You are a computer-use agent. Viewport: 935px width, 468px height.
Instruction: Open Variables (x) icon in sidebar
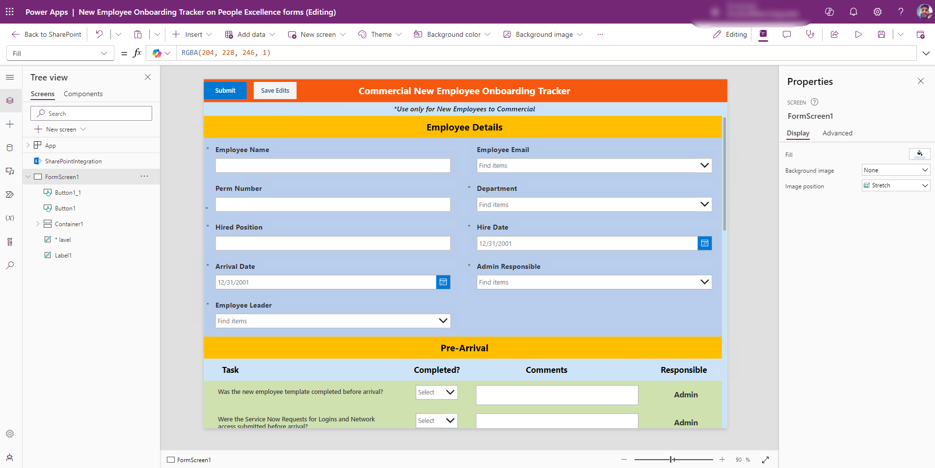click(x=10, y=218)
